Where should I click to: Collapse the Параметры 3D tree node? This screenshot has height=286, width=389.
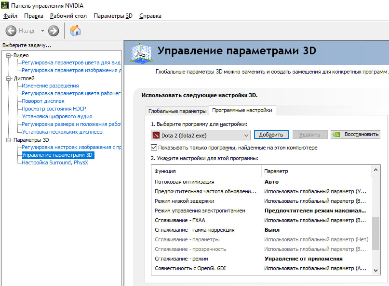(8, 140)
